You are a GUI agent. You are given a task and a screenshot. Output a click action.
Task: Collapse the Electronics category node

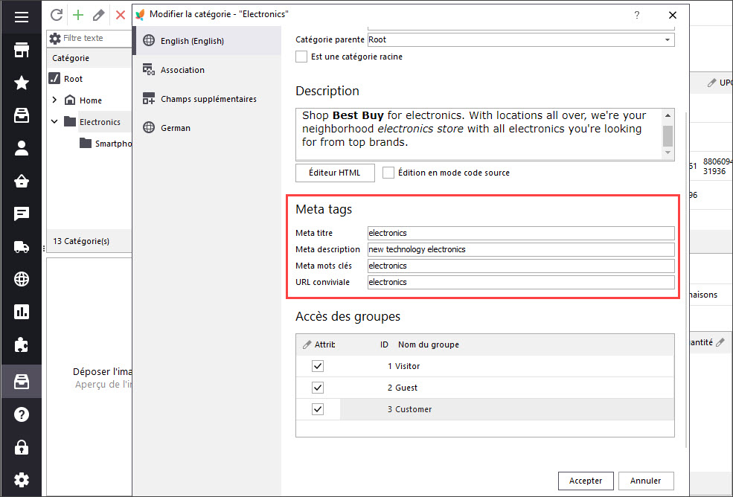pyautogui.click(x=54, y=121)
